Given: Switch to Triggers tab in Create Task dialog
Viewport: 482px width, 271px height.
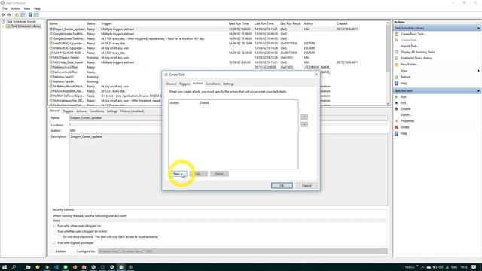Looking at the screenshot, I should [185, 84].
